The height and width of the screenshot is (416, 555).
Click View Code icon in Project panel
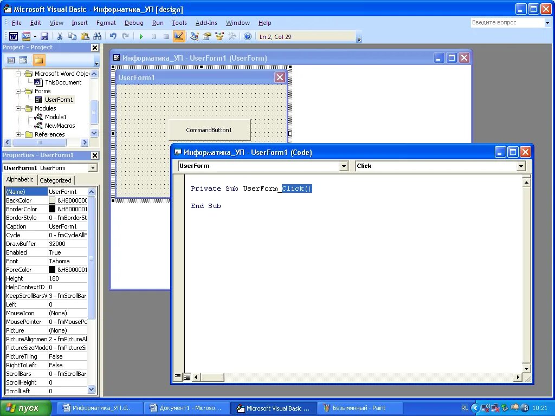pos(11,60)
